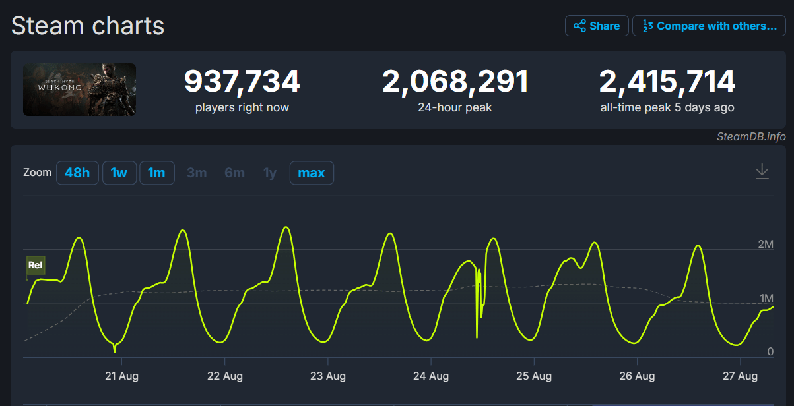Click the all-time peak number
The image size is (794, 406).
click(667, 82)
